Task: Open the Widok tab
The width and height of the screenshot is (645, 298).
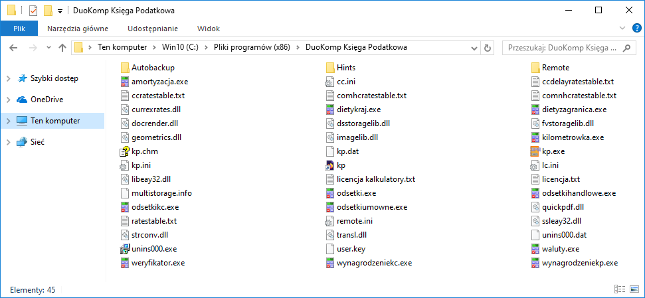Action: tap(209, 29)
